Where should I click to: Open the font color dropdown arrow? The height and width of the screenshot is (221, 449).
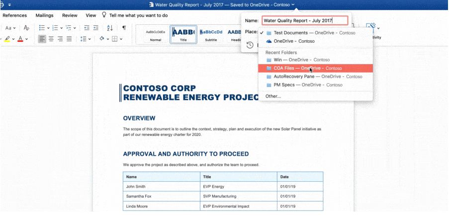click(27, 39)
